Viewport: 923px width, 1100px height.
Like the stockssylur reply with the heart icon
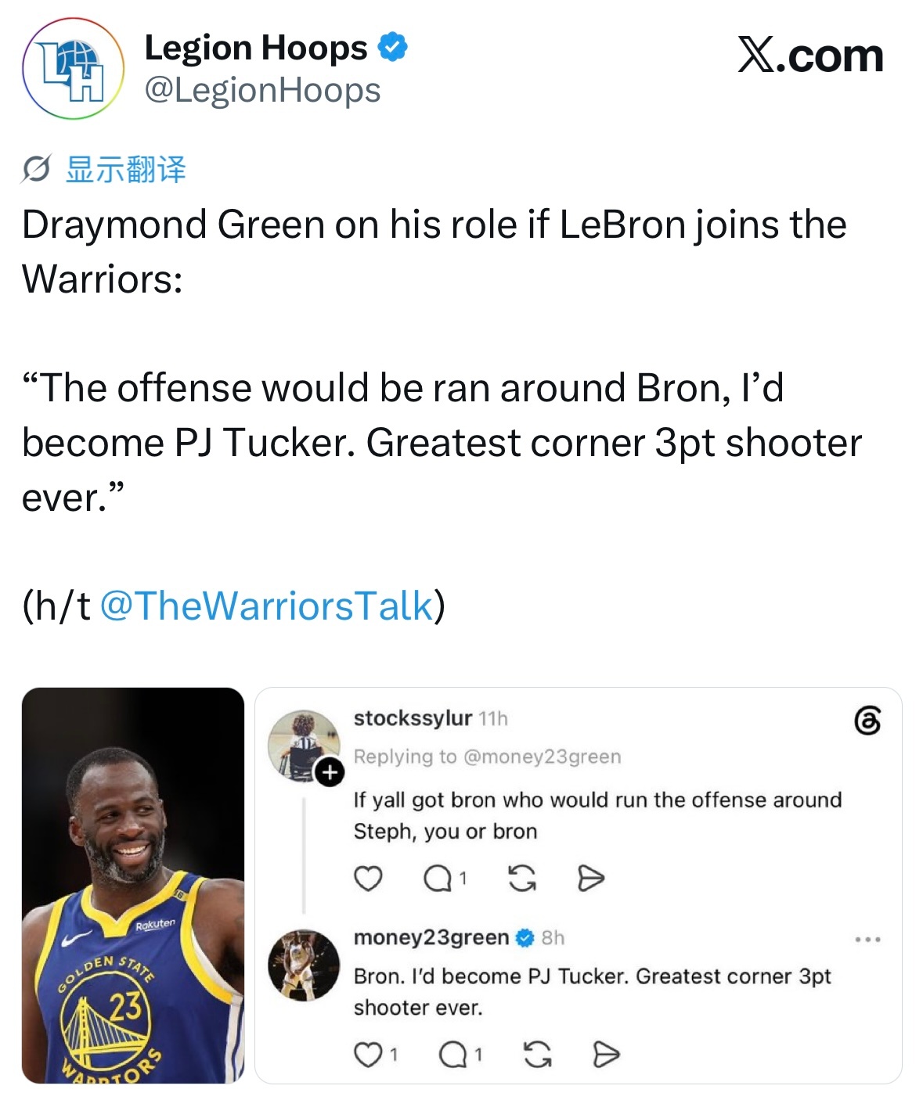pyautogui.click(x=368, y=879)
